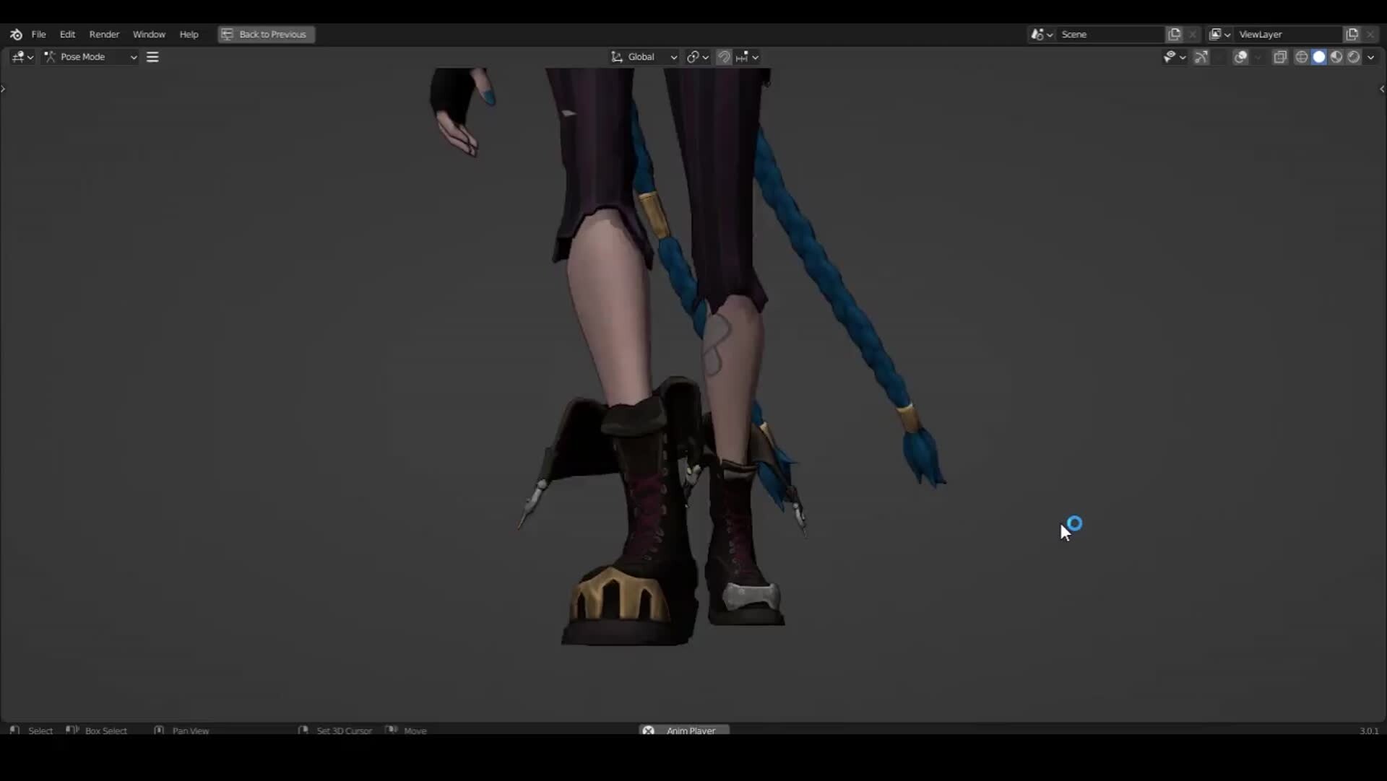Viewport: 1387px width, 781px height.
Task: Enable Material Preview shading
Action: pos(1336,57)
